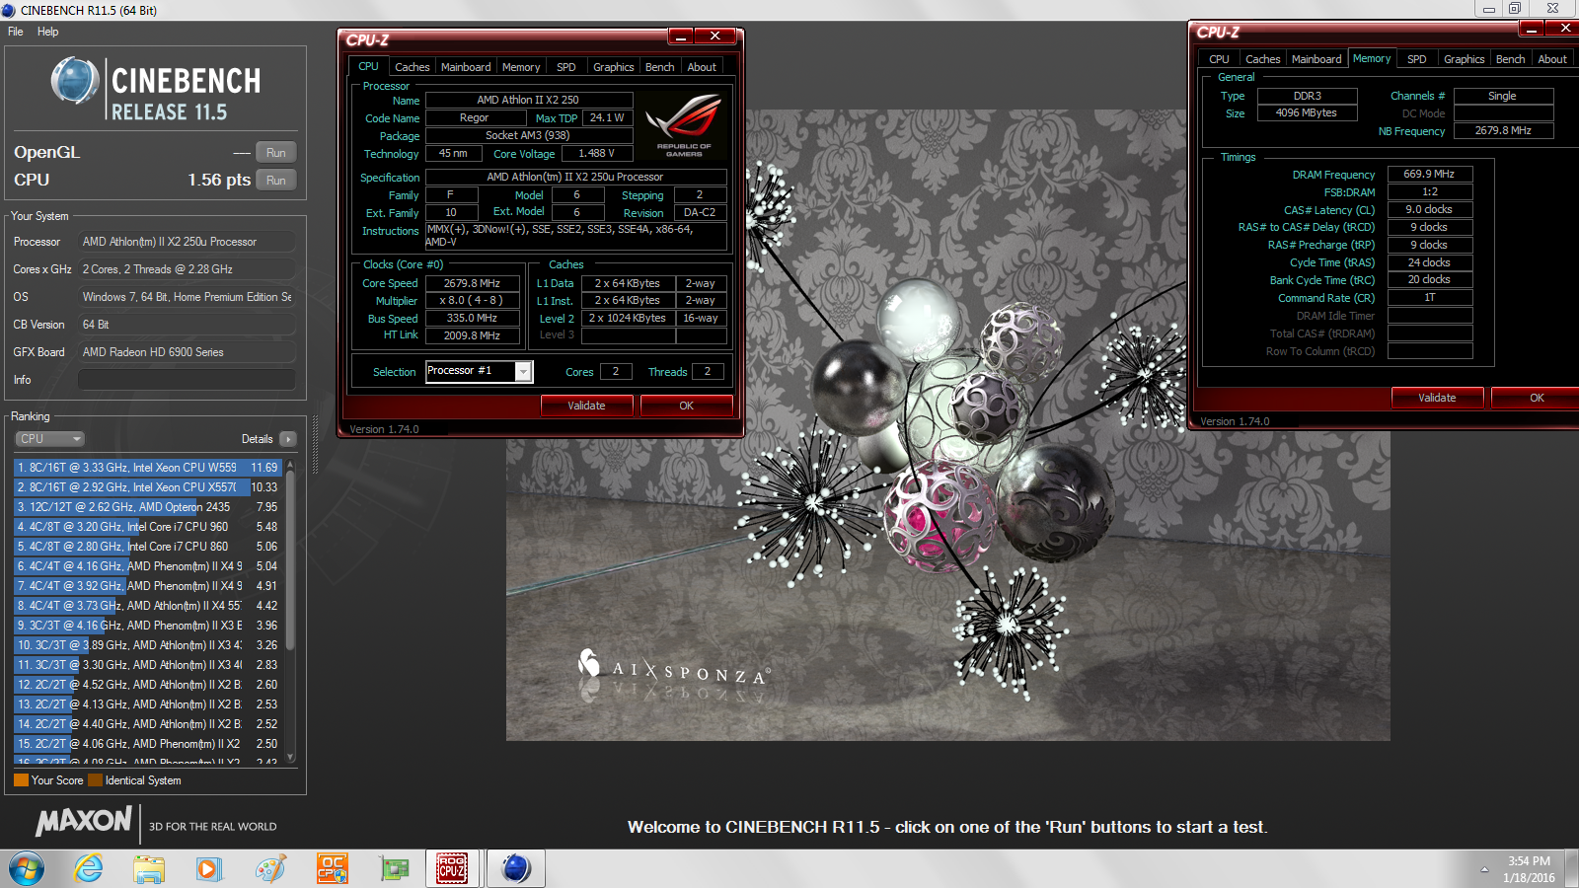The image size is (1579, 888).
Task: Click the Maxon logo
Action: 84,820
